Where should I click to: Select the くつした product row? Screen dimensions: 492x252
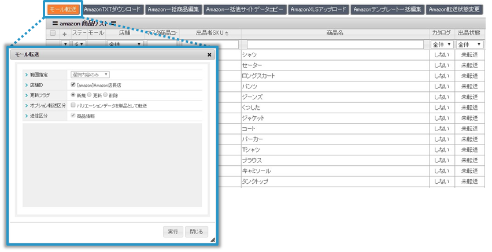point(335,108)
